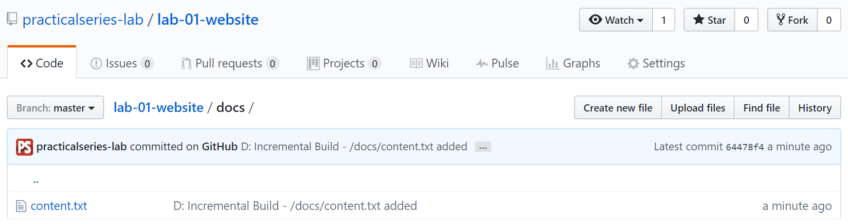
Task: Switch to the Issues tab
Action: click(122, 64)
